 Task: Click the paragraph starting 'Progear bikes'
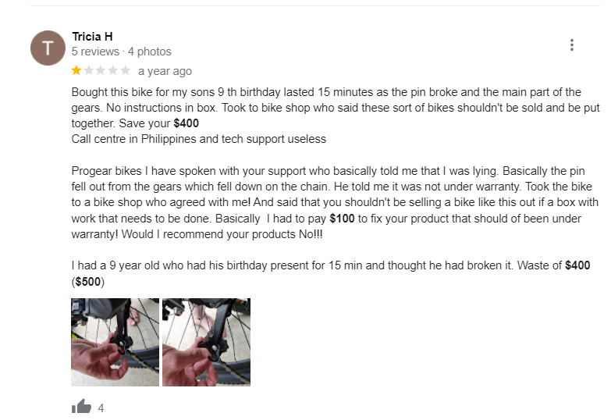[x=335, y=202]
